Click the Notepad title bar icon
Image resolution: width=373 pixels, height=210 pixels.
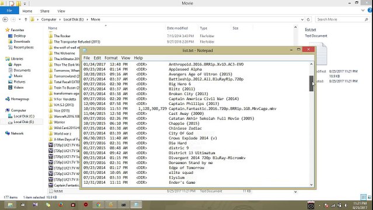tap(85, 50)
